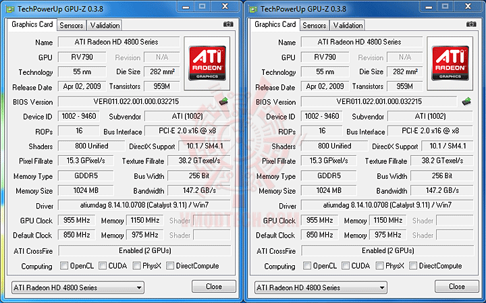Click Bus Width 256 Bit field, left window
486x303 pixels.
coord(199,175)
